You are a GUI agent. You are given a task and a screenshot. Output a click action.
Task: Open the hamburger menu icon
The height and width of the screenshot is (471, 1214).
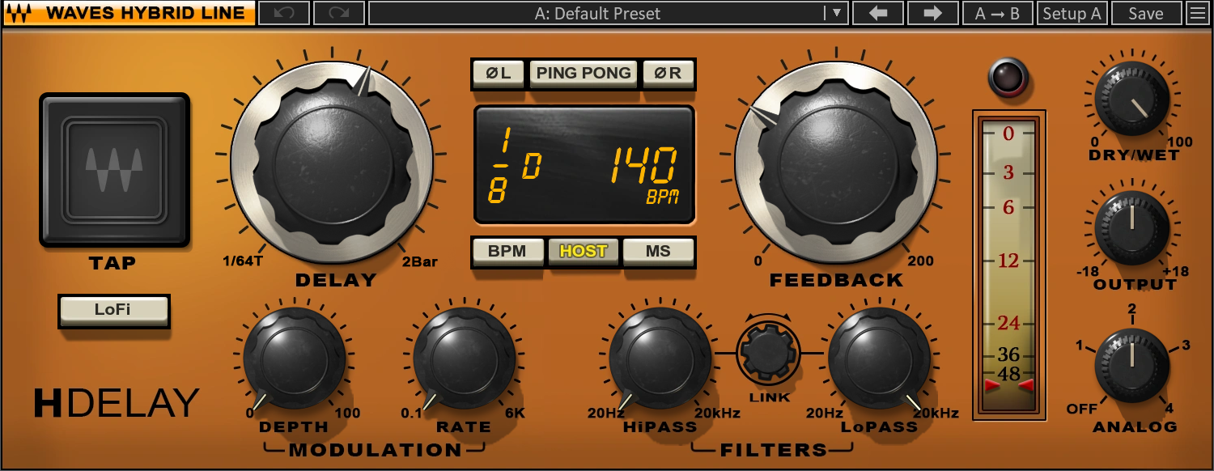pos(1196,13)
